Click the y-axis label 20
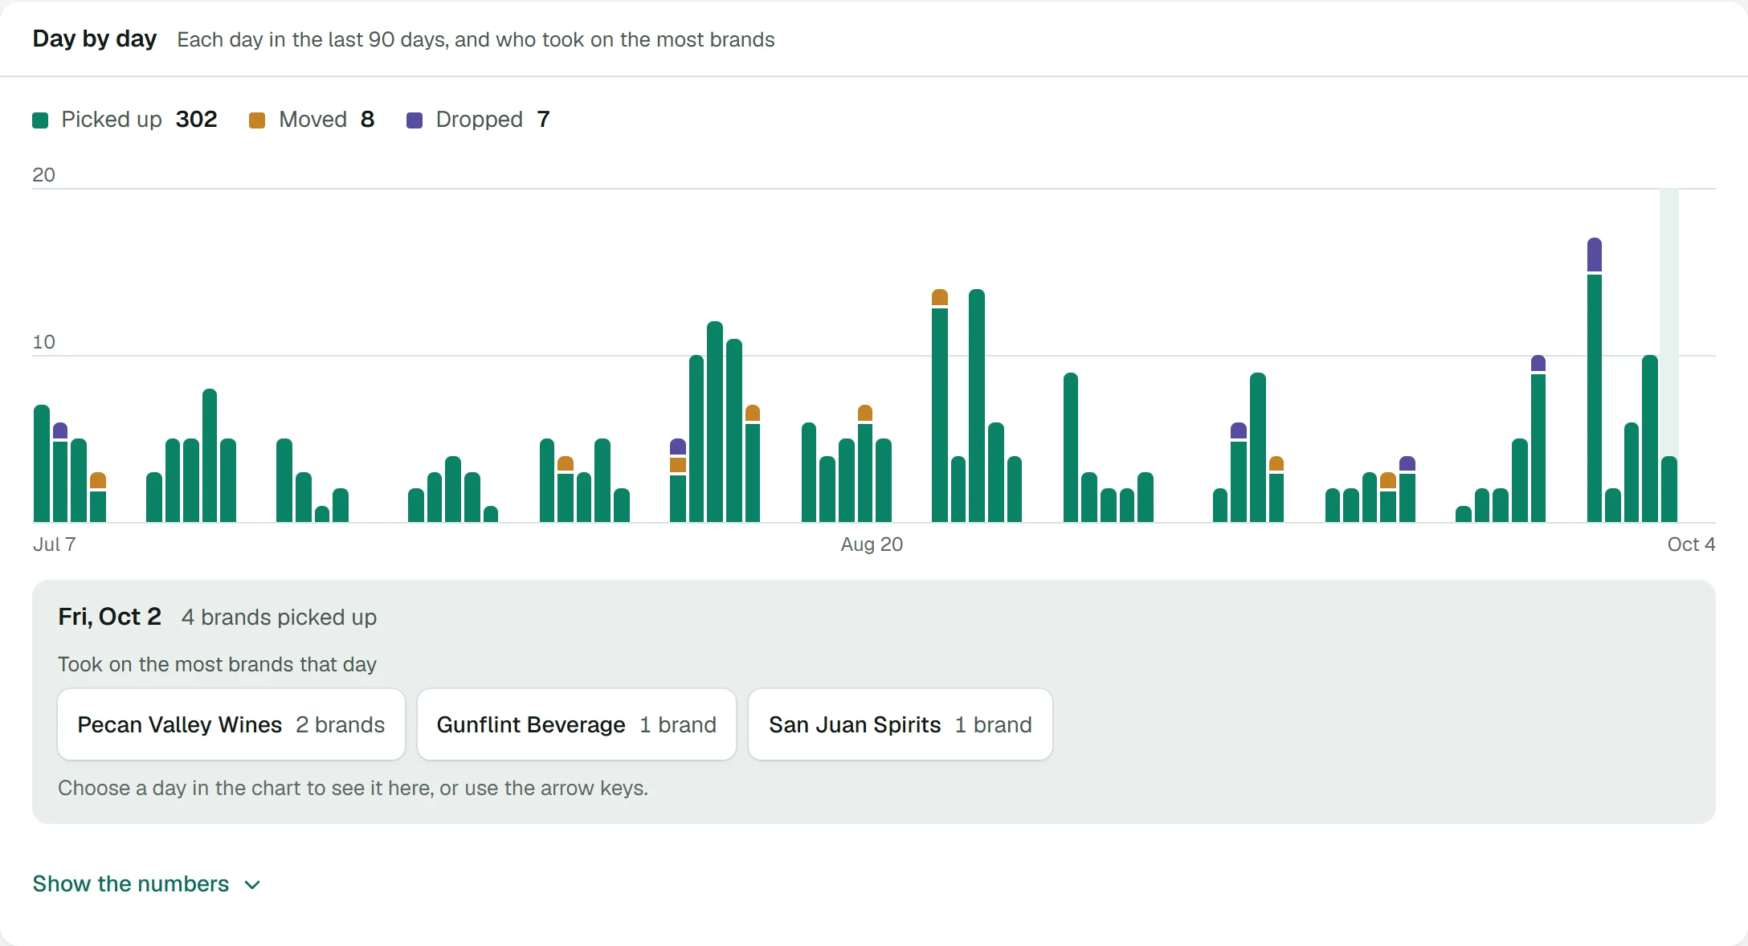 [x=44, y=175]
